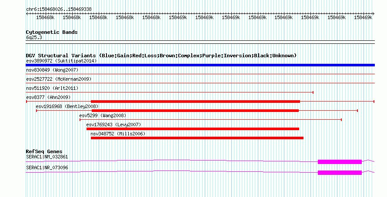Click the chr6:158468026..158469338 coordinate label

pyautogui.click(x=59, y=10)
